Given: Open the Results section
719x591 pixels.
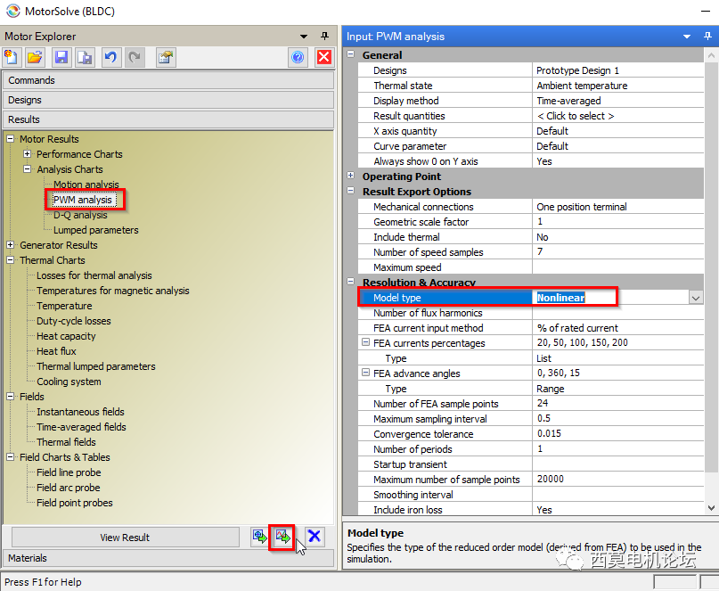Looking at the screenshot, I should [x=168, y=119].
